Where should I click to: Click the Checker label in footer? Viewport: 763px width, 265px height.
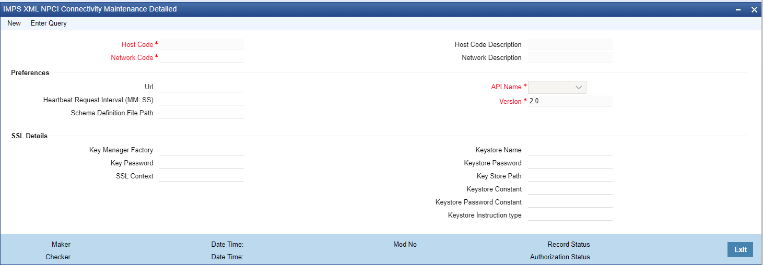point(58,257)
